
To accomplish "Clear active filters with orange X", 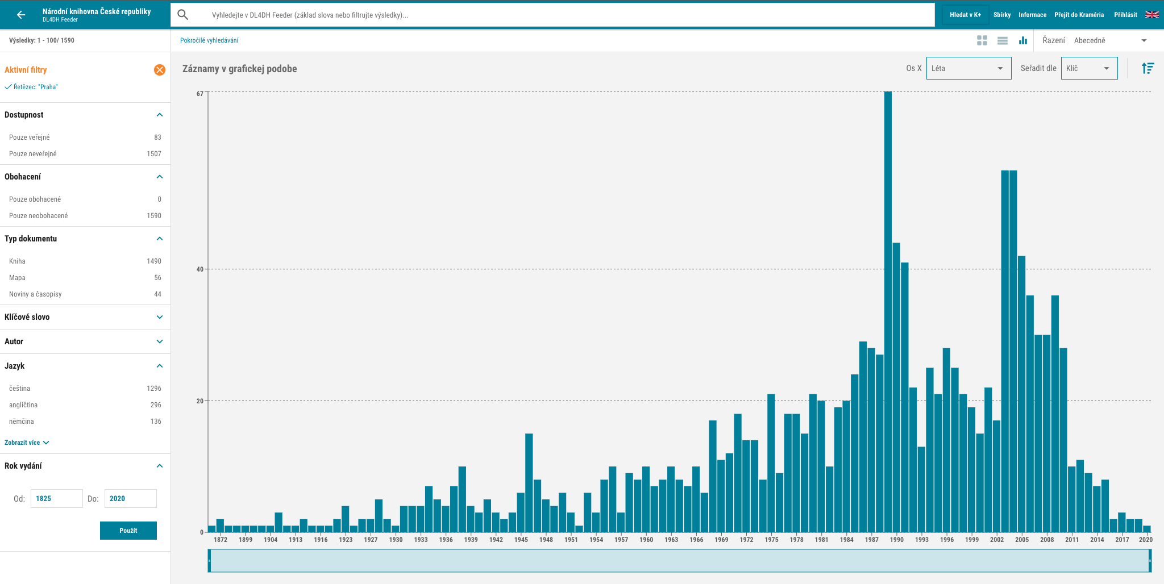I will pyautogui.click(x=160, y=70).
